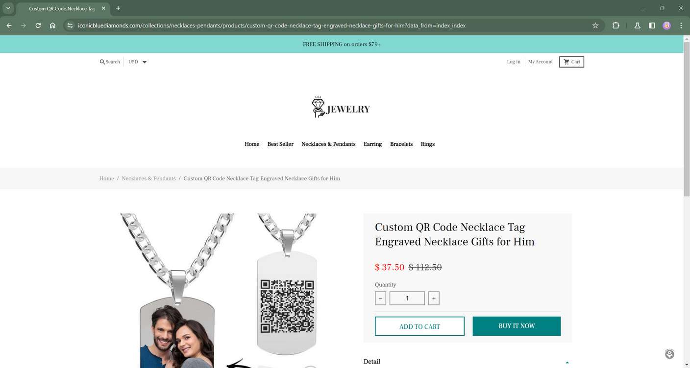Open the browser side panel icon
This screenshot has width=690, height=368.
coord(652,25)
